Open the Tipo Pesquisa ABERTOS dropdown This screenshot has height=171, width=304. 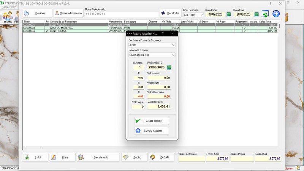193,15
